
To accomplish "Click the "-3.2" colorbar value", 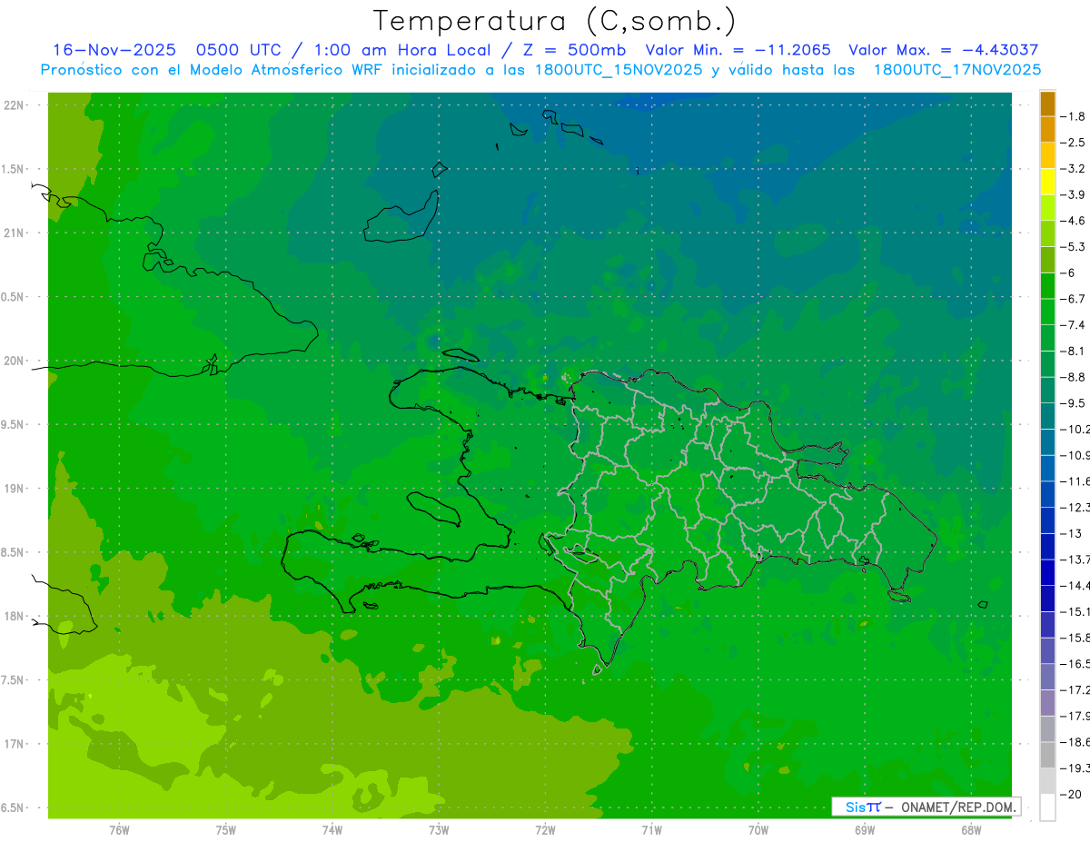I will 1073,169.
